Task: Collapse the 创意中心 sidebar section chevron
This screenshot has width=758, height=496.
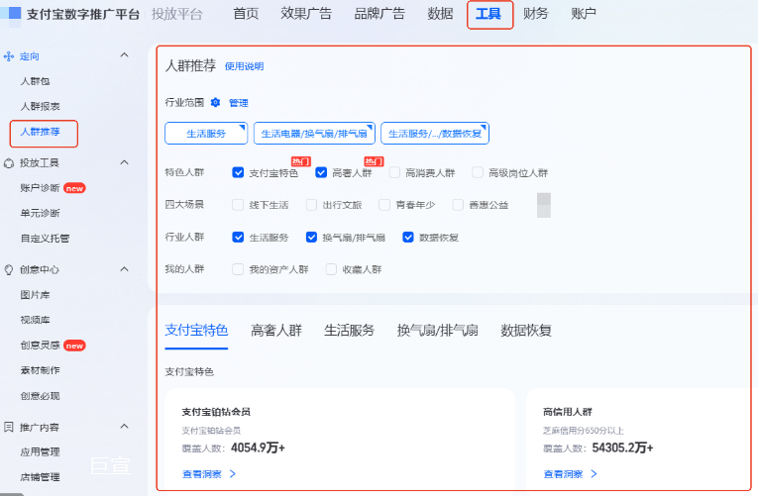Action: click(124, 269)
